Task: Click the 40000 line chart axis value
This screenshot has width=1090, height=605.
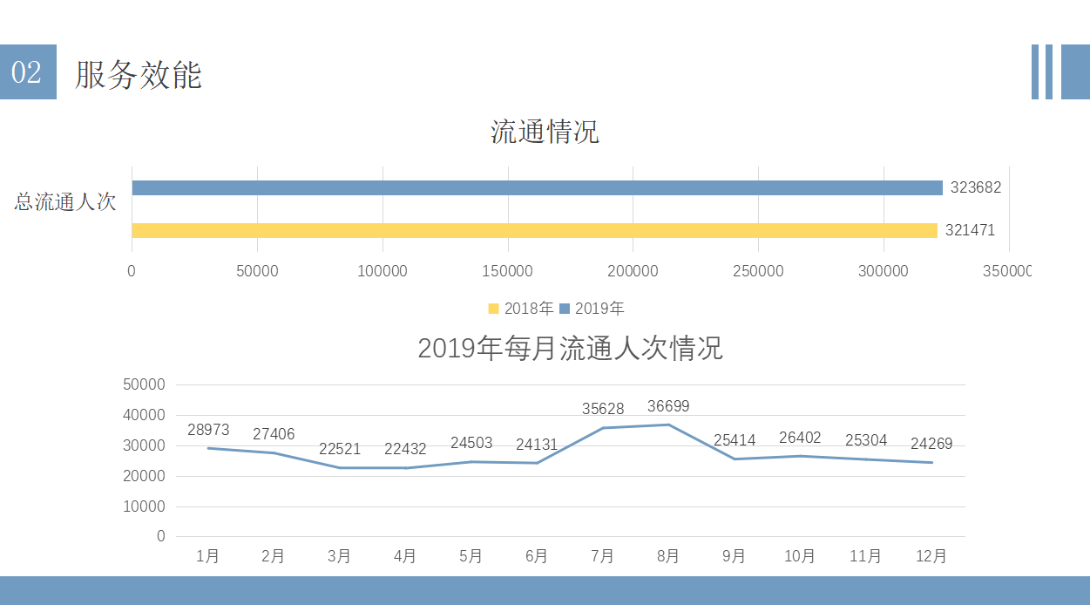Action: [x=144, y=415]
